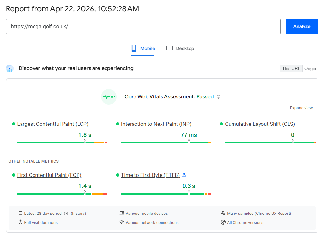Select the This URL toggle

click(x=291, y=68)
